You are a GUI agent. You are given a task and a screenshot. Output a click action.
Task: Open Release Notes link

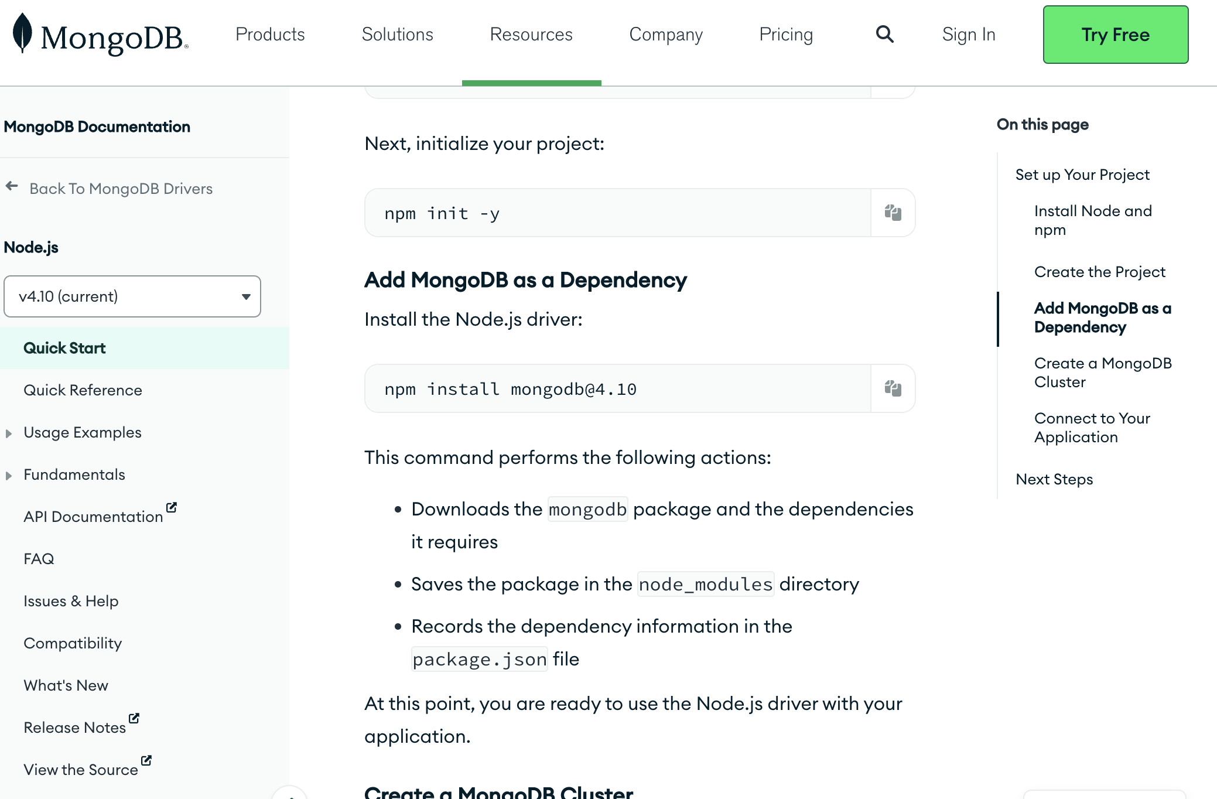pos(74,728)
